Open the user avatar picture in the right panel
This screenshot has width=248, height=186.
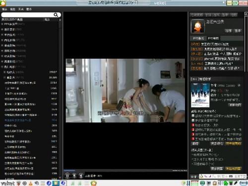197,26
